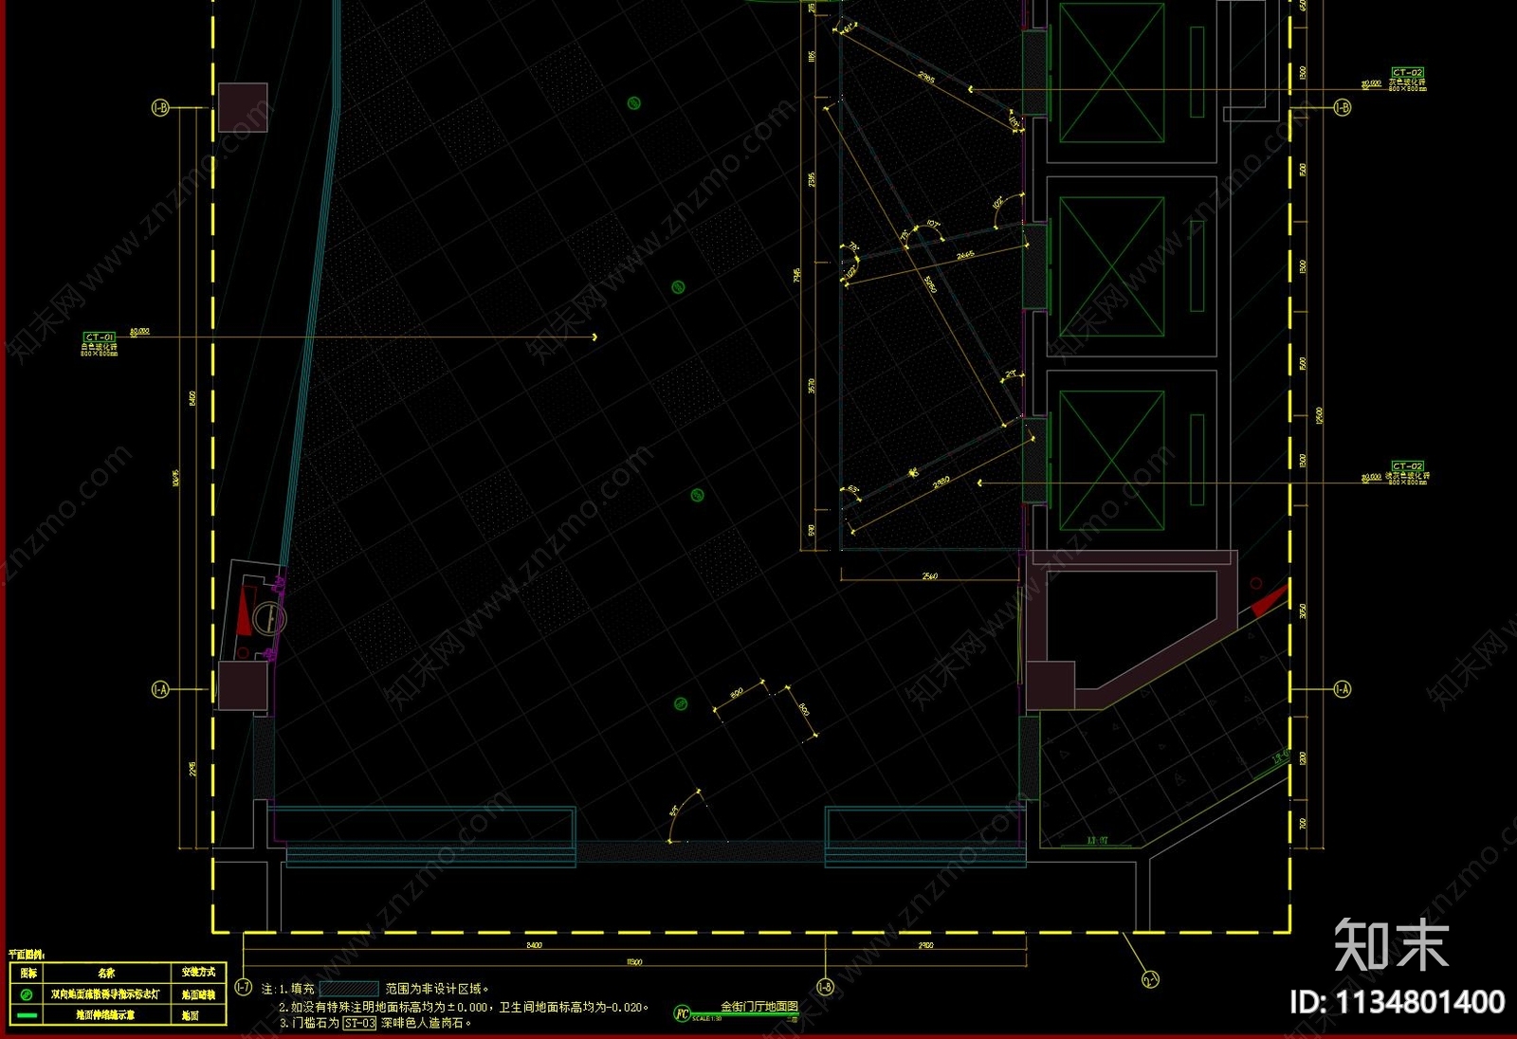
Task: Click the legend 安装方式 header cell
Action: 199,973
